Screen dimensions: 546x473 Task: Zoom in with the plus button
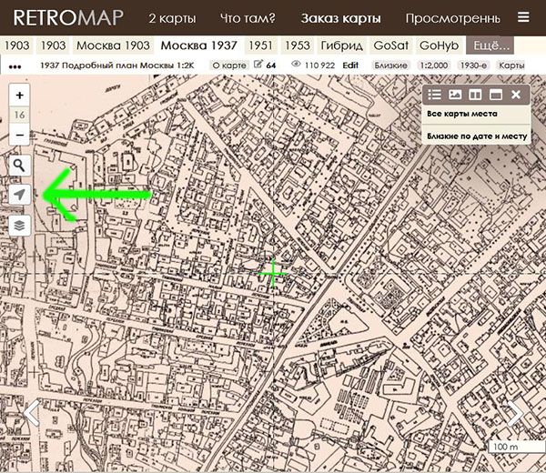pyautogui.click(x=20, y=96)
